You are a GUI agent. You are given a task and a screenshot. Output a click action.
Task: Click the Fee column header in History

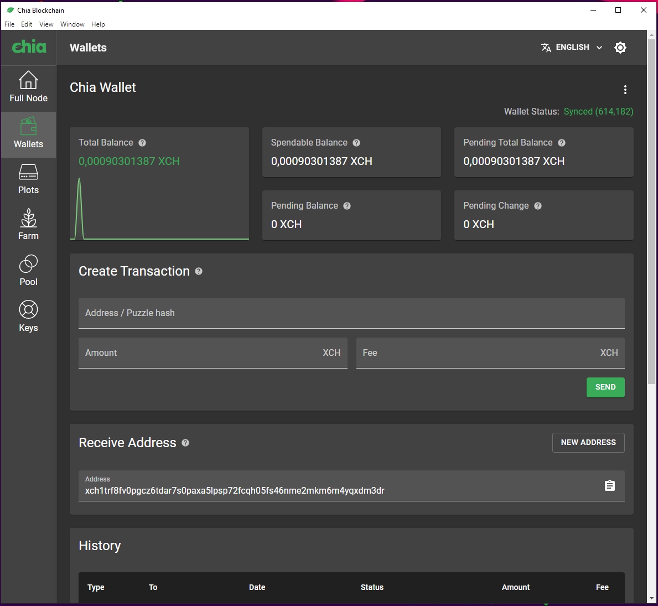(602, 587)
